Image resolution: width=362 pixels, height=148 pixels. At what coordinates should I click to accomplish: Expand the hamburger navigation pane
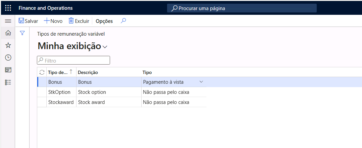(x=8, y=21)
